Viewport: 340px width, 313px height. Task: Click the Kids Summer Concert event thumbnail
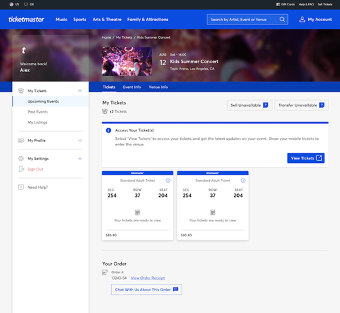point(127,61)
